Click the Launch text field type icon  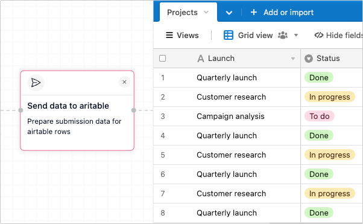pyautogui.click(x=201, y=59)
